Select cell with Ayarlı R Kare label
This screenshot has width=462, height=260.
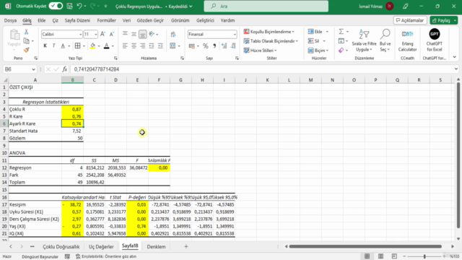(x=35, y=123)
